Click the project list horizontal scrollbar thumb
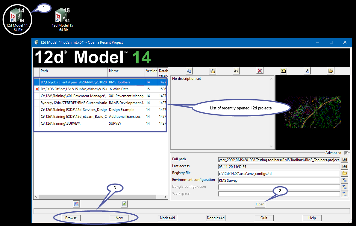 97,197
